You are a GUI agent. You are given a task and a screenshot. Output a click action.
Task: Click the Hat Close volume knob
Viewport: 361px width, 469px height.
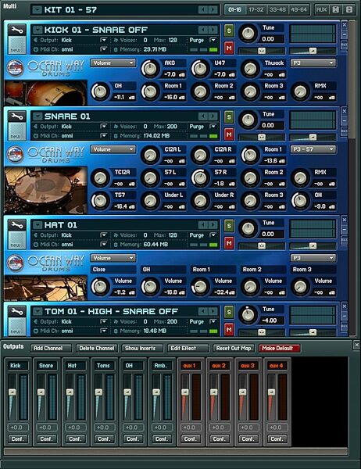pos(101,286)
